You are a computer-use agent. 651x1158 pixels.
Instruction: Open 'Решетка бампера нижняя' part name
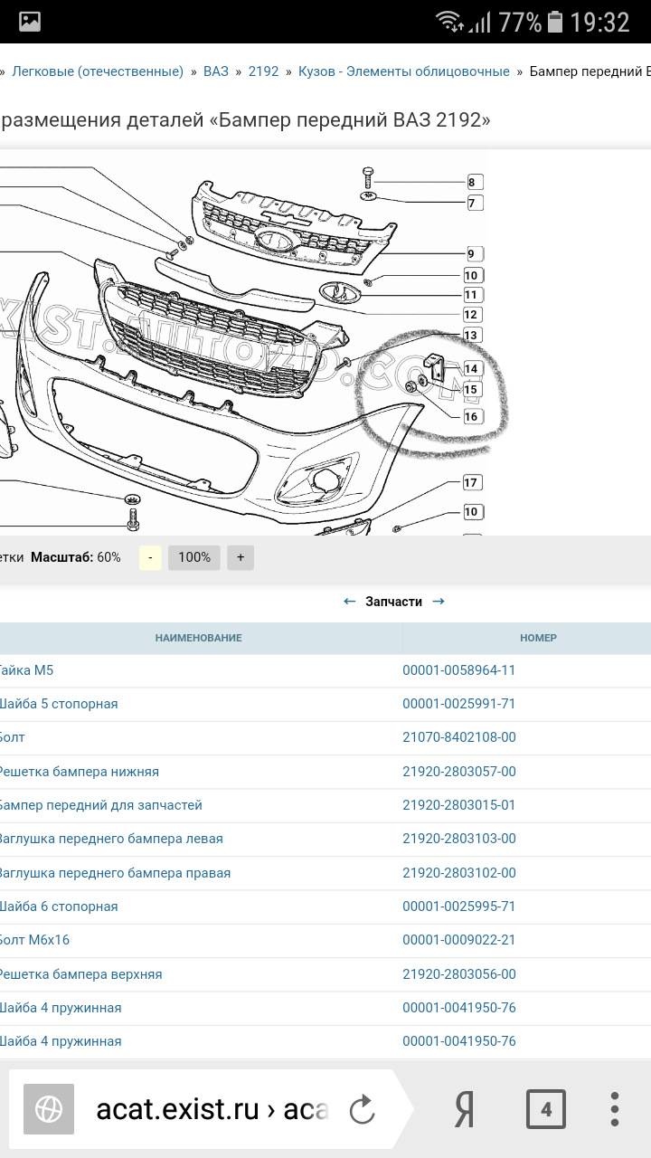pos(80,772)
